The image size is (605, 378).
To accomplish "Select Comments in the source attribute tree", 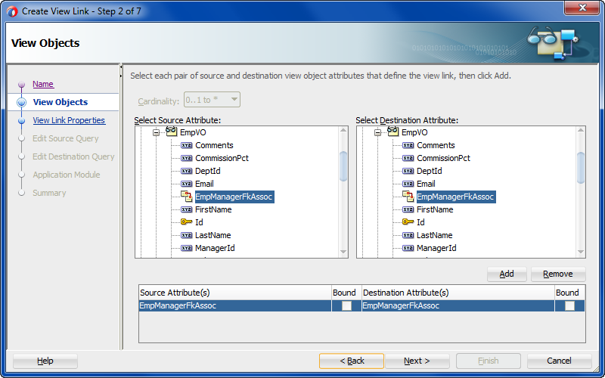I will click(214, 145).
